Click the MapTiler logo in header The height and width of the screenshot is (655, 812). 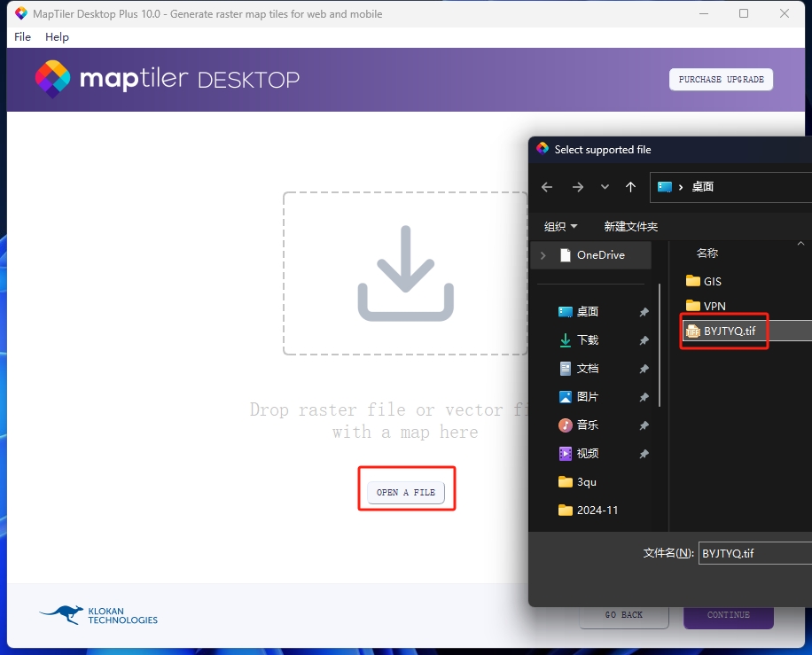(x=167, y=79)
